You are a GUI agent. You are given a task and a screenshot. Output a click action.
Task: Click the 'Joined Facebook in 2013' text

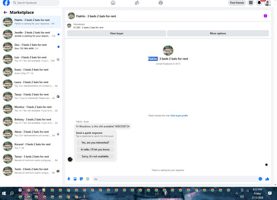point(168,64)
